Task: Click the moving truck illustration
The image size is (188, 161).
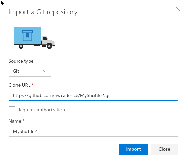Action: (34, 38)
